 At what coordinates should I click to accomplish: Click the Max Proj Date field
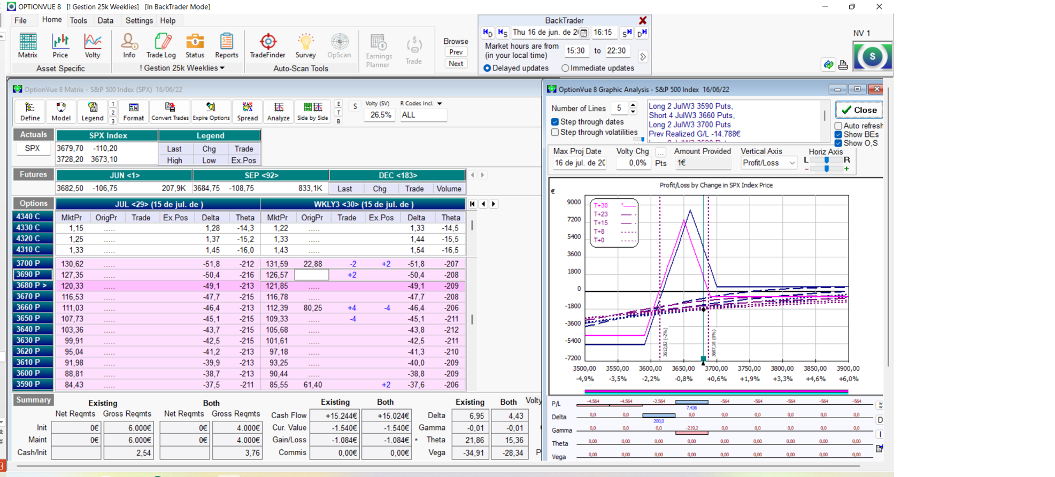pyautogui.click(x=580, y=163)
